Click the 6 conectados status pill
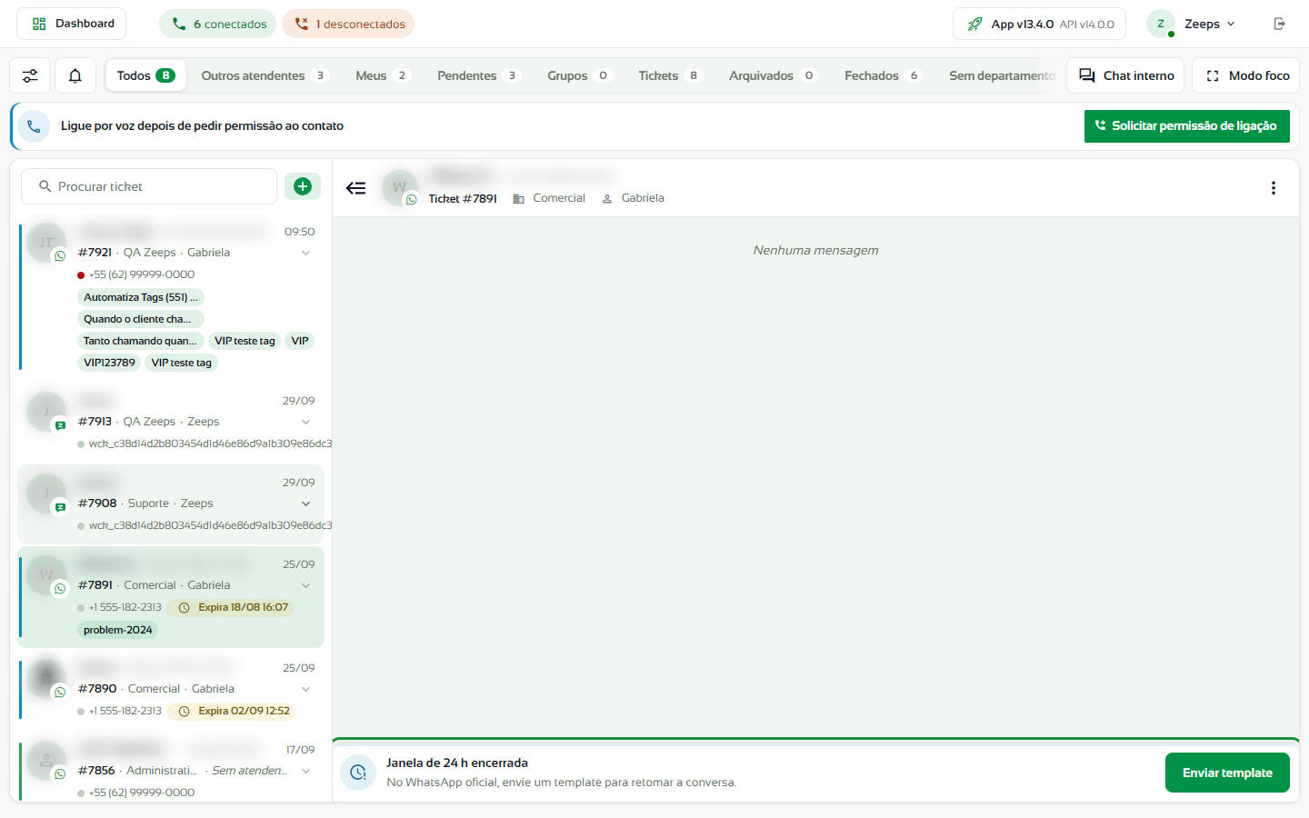 click(217, 24)
